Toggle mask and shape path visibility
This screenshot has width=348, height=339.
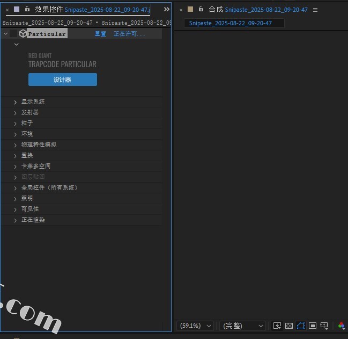click(301, 326)
